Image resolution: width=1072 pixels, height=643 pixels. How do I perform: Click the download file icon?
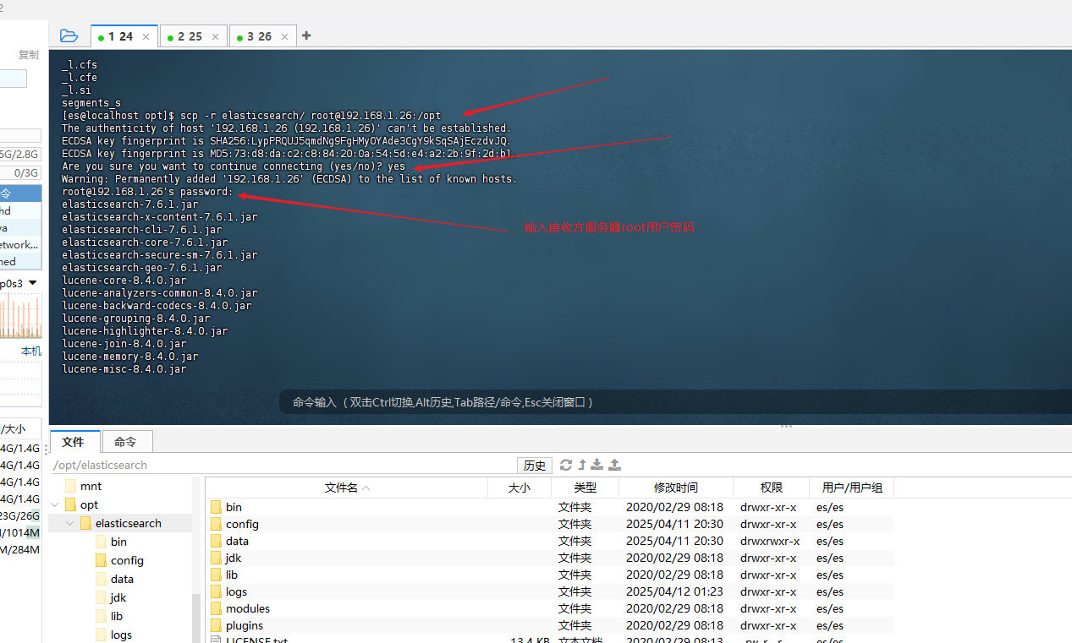tap(596, 465)
